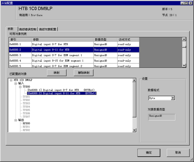
Task: Click the 映射 button
Action: [x=57, y=73]
